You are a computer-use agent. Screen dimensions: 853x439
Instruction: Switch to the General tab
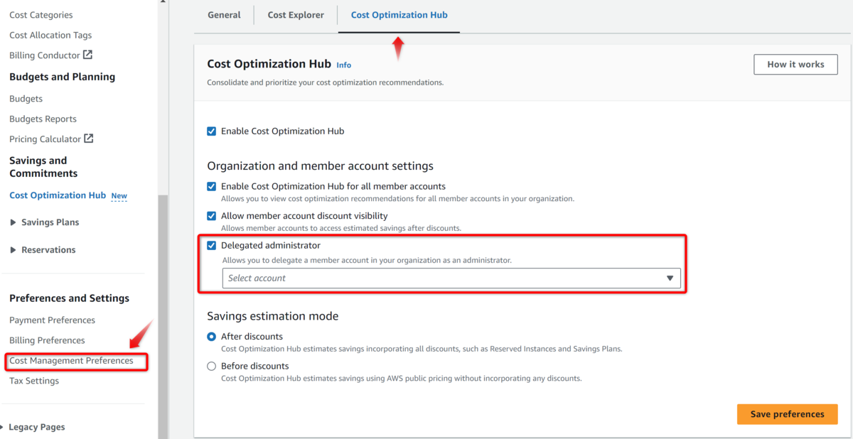(224, 14)
